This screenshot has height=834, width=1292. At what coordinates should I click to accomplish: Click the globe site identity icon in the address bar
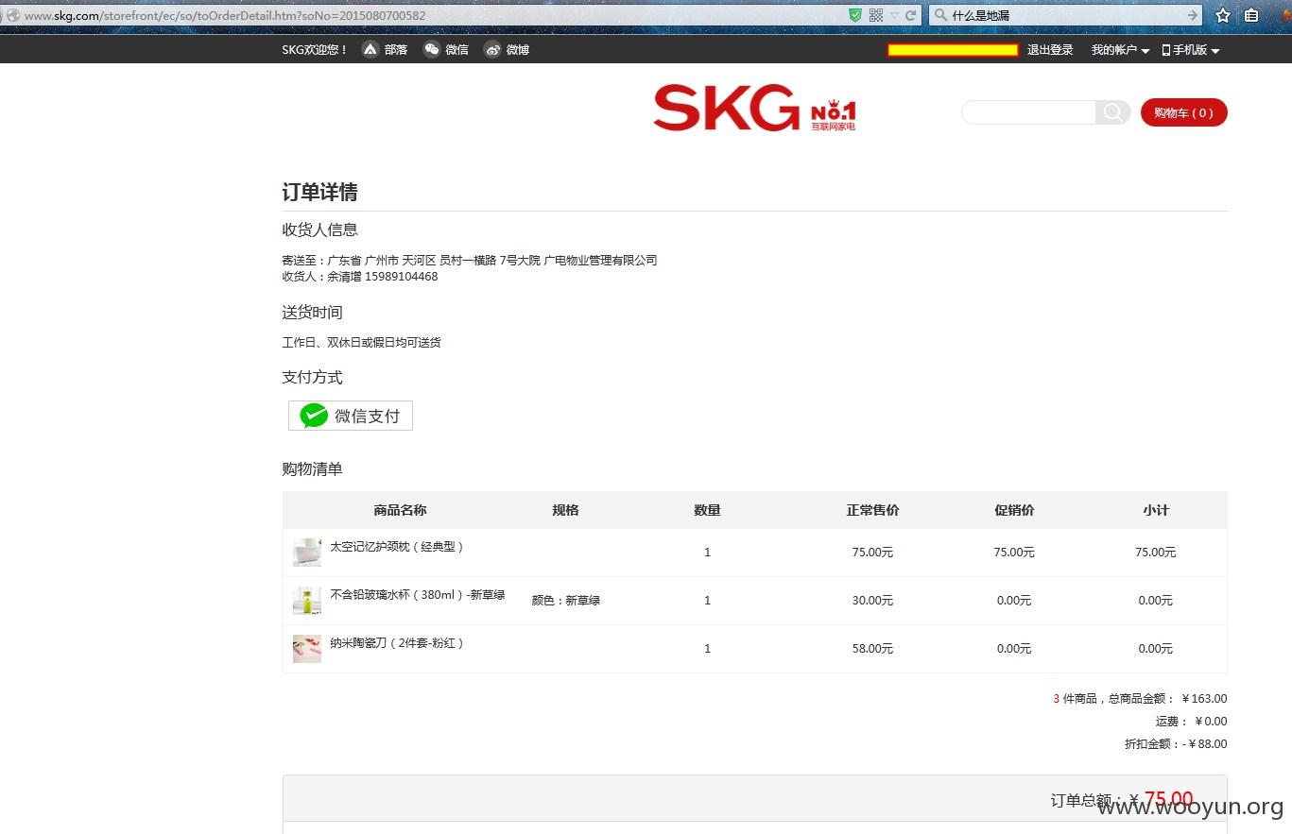(13, 15)
